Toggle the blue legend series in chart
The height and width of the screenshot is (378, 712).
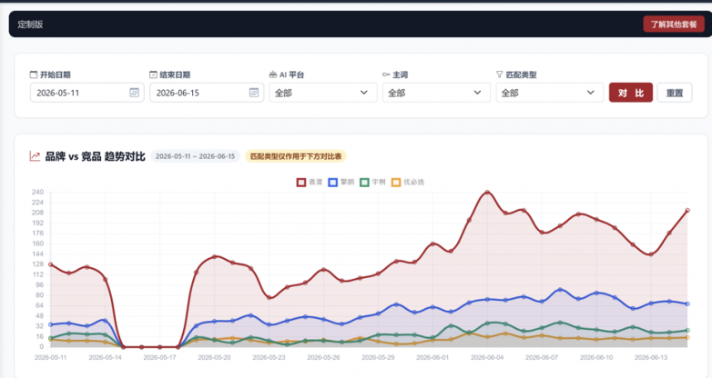(341, 183)
